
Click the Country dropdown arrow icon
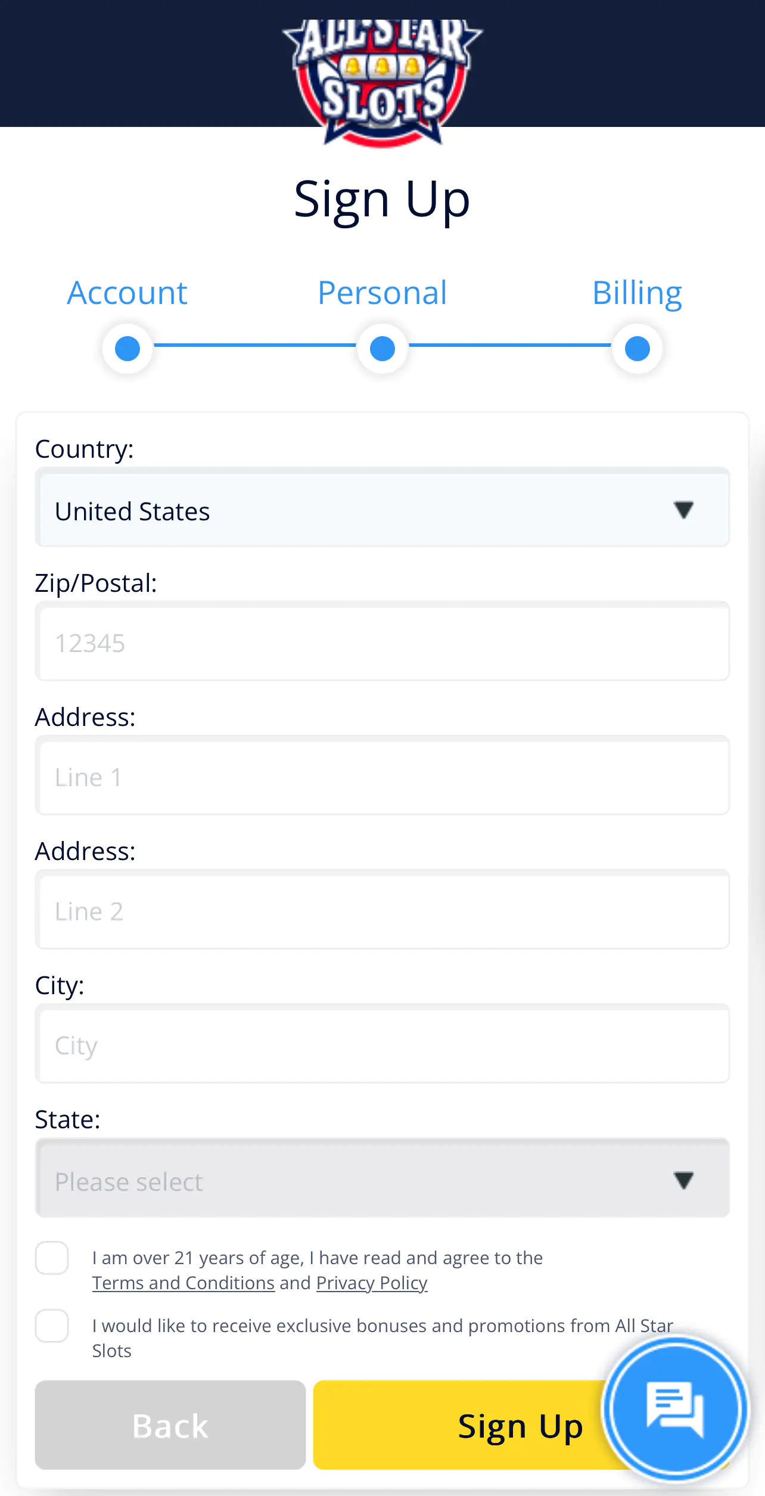[x=683, y=510]
